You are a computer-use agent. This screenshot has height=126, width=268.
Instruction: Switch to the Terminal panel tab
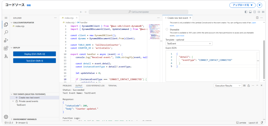point(113,85)
